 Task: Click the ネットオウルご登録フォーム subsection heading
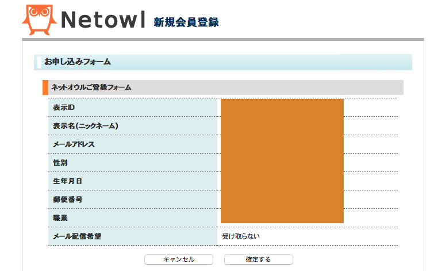click(91, 87)
